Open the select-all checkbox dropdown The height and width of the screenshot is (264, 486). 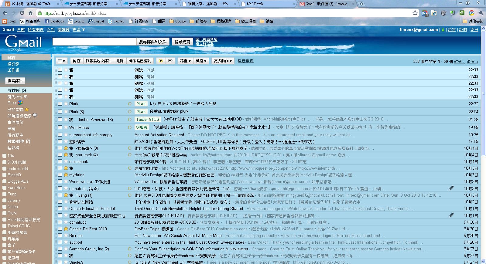click(x=62, y=61)
